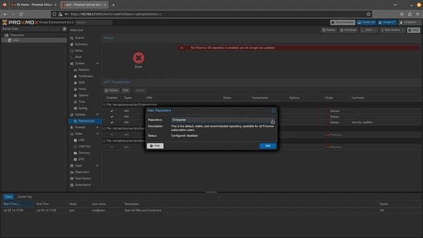Click the Reboot button
Viewport: 423px width, 238px height.
pos(328,30)
